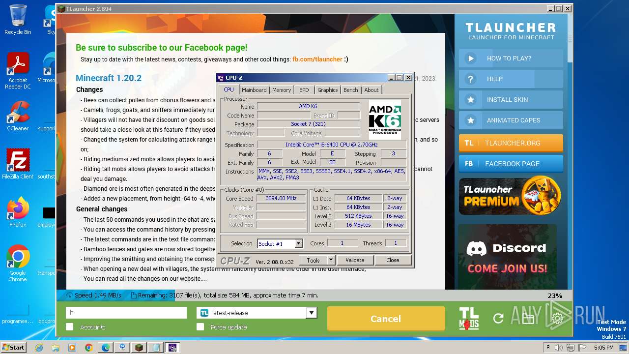Click the TLauncher download progress bar
The image size is (629, 354).
(314, 295)
